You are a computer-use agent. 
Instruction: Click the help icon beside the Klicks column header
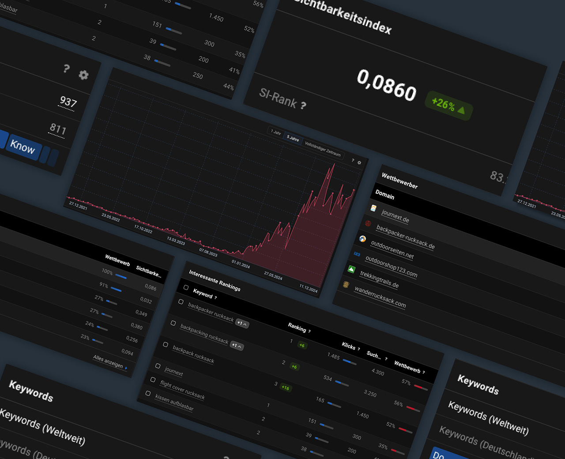[x=358, y=349]
